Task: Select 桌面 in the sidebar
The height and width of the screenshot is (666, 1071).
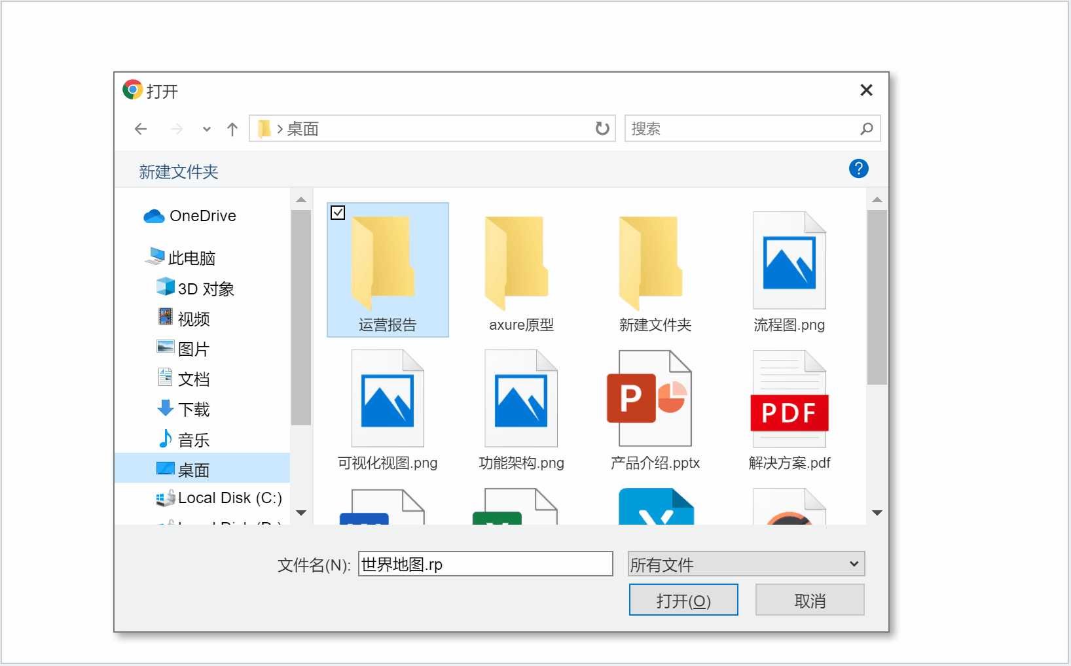Action: pos(194,468)
